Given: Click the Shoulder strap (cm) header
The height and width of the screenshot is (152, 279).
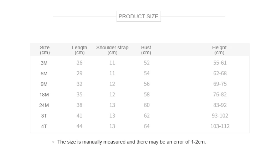Looking at the screenshot, I should pyautogui.click(x=112, y=50).
